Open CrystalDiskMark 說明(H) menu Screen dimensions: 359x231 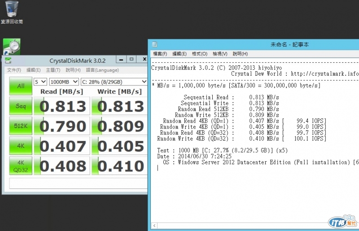point(73,70)
